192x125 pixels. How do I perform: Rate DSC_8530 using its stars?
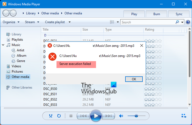pyautogui.click(x=153, y=89)
